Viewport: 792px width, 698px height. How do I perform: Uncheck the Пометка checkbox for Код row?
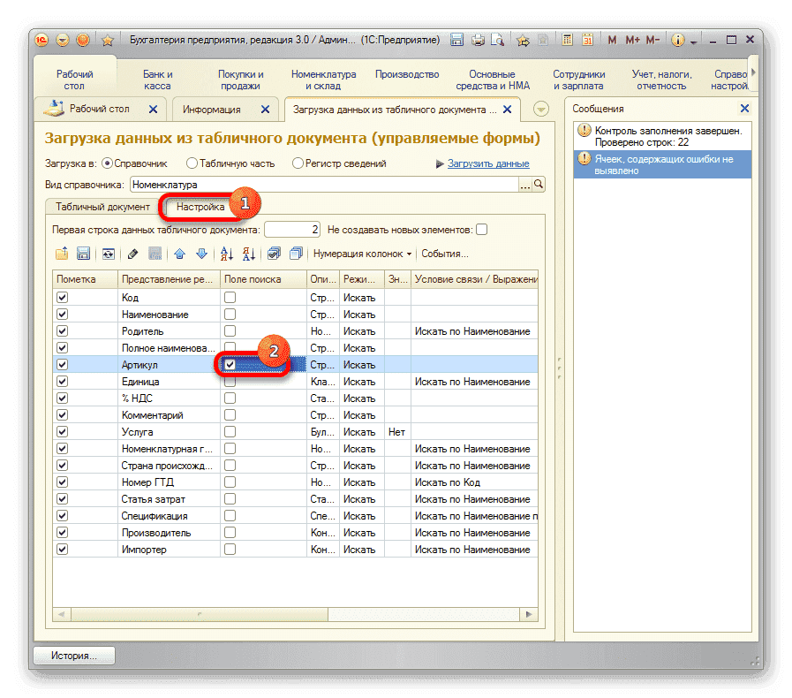tap(62, 298)
